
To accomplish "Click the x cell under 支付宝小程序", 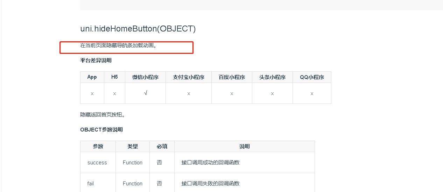I will [x=189, y=93].
